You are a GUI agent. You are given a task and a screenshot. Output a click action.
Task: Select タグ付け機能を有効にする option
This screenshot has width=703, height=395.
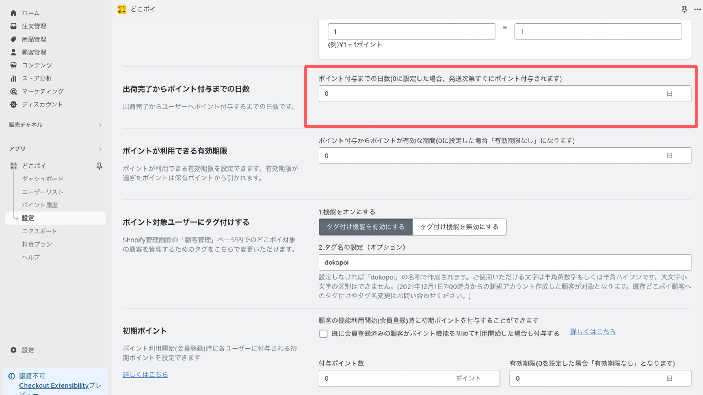(365, 227)
